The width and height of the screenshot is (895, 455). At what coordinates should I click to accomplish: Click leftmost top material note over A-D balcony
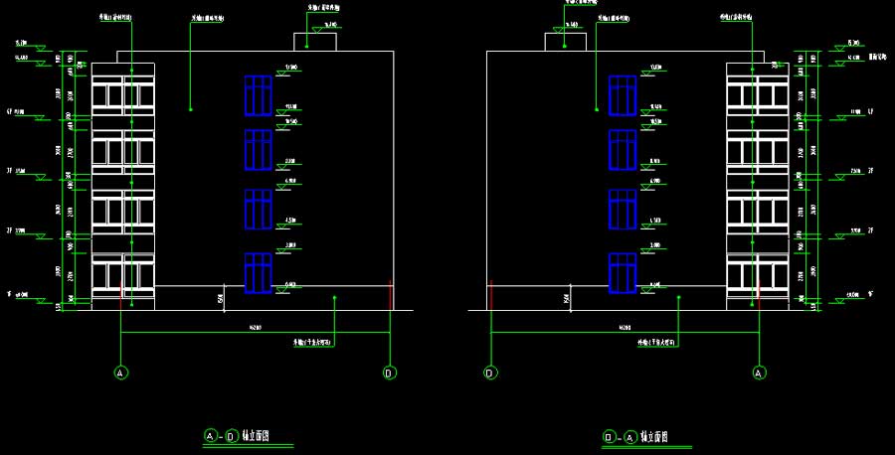click(116, 18)
